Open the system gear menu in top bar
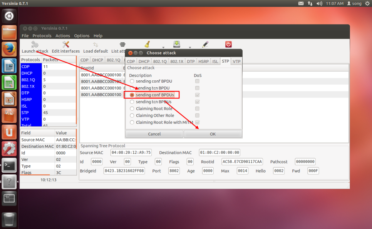The image size is (372, 229). click(x=367, y=3)
